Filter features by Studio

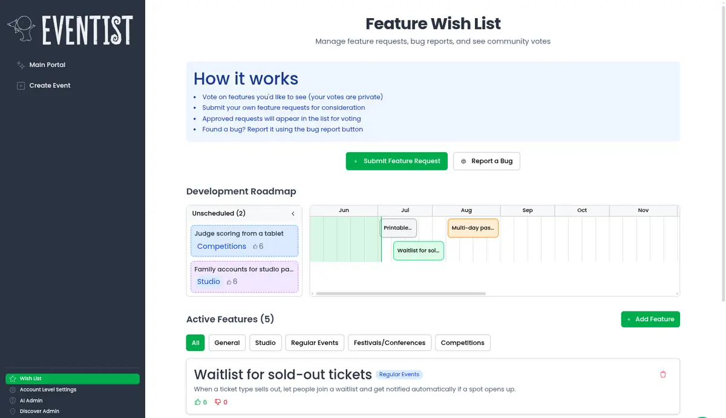pos(265,342)
